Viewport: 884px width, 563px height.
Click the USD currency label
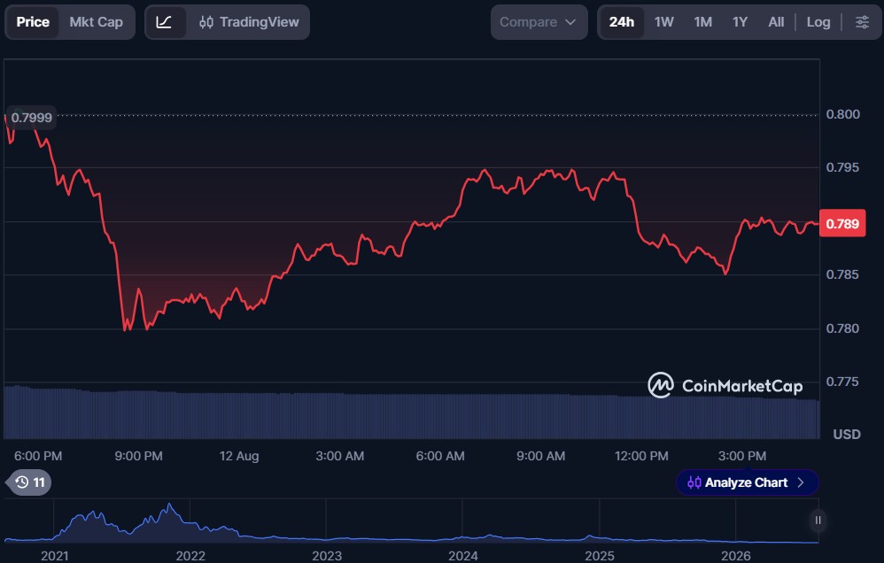click(847, 434)
